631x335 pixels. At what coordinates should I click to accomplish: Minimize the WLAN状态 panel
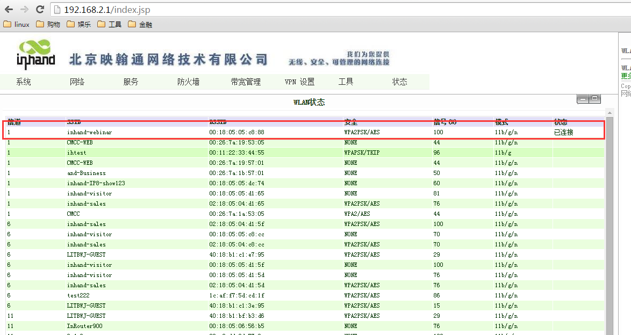[582, 99]
